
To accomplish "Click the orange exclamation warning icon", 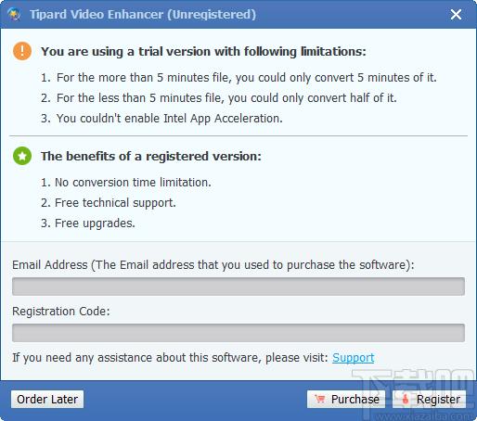I will tap(22, 51).
